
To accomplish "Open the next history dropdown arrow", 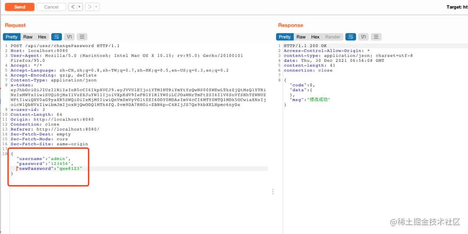I will 97,7.
